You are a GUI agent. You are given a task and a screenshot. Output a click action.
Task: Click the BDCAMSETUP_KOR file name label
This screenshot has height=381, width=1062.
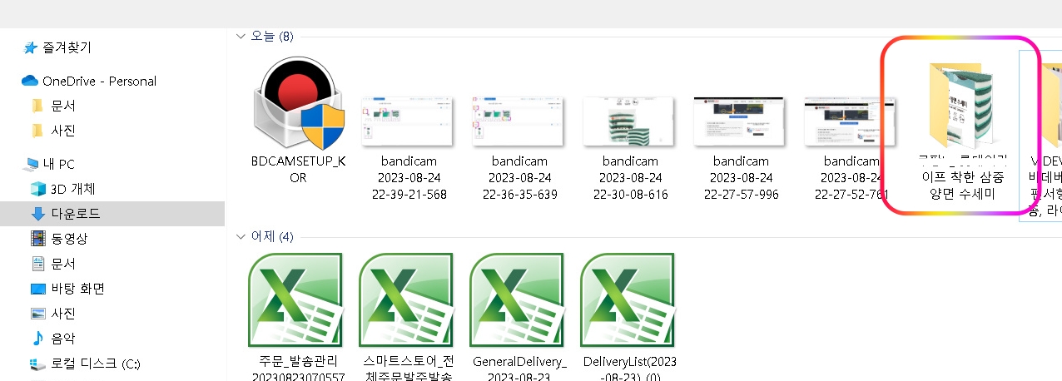298,170
